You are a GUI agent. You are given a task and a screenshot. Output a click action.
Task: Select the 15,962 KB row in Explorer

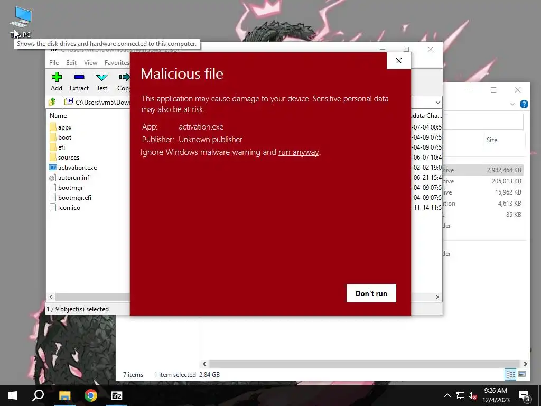(x=483, y=192)
